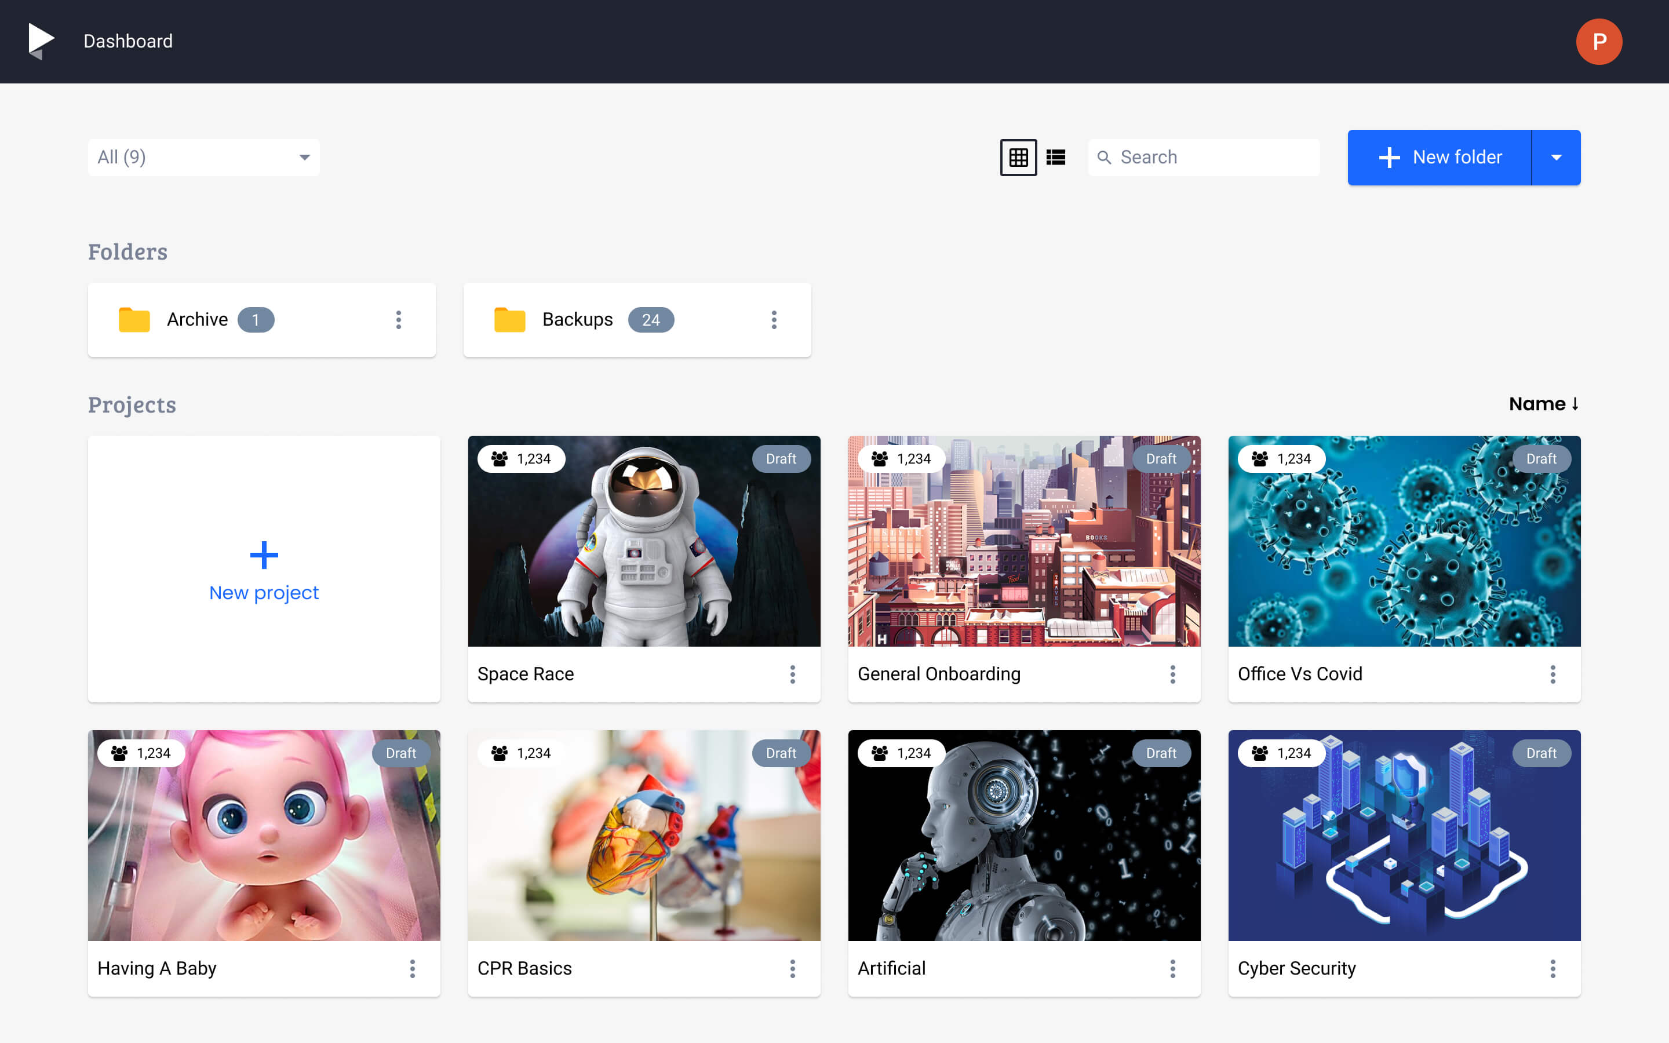
Task: Create a new folder
Action: click(x=1440, y=157)
